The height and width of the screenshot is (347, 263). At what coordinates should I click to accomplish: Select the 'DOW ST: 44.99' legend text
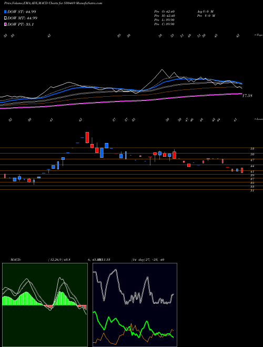(22, 12)
